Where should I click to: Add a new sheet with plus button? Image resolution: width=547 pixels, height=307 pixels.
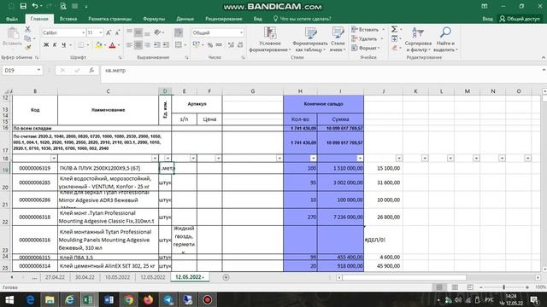tap(226, 277)
